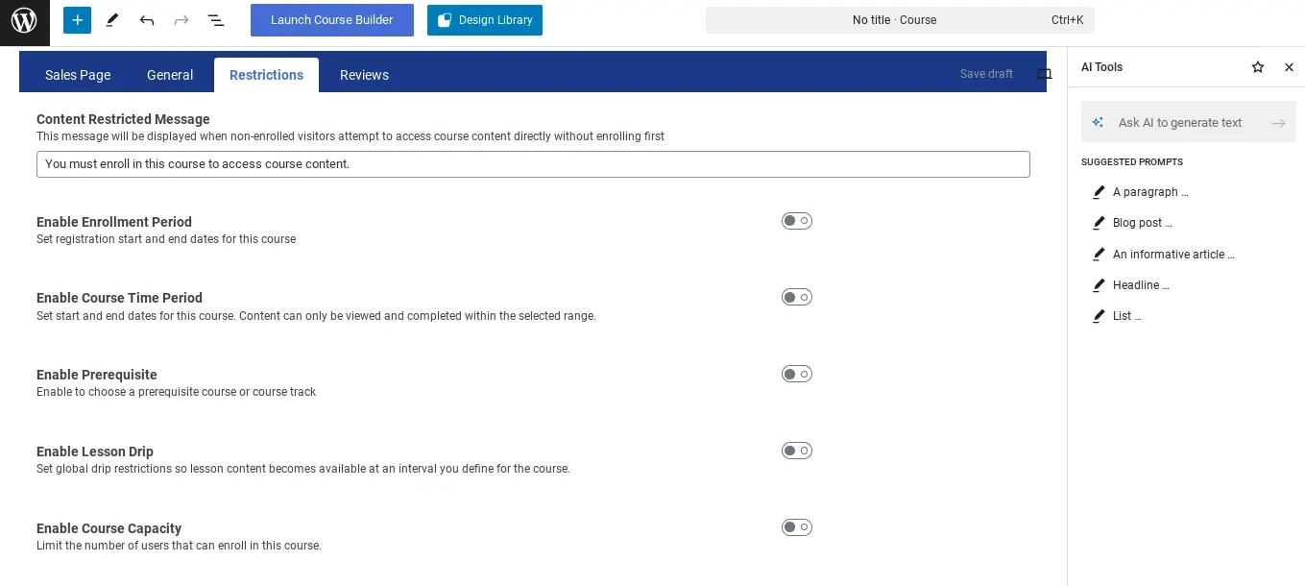This screenshot has height=586, width=1305.
Task: Click Save draft
Action: [x=986, y=74]
